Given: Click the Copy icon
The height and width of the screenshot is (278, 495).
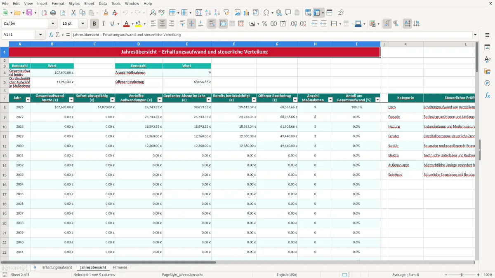Looking at the screenshot, I should tap(82, 13).
